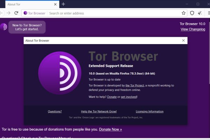Open the security level shield icon

pyautogui.click(x=192, y=13)
